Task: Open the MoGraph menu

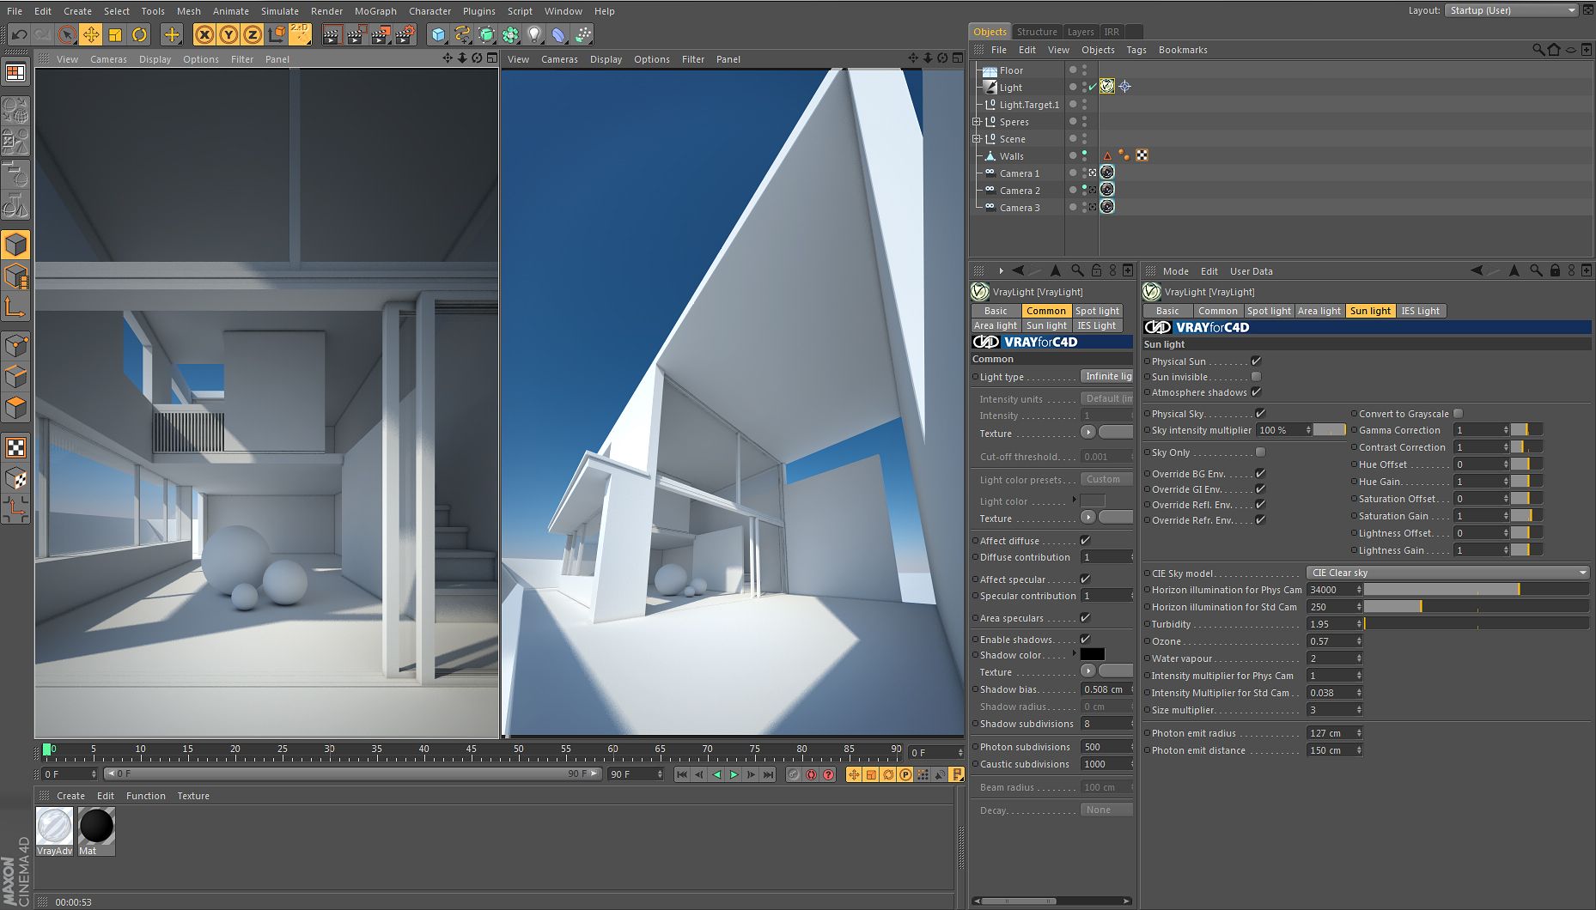Action: pos(375,11)
